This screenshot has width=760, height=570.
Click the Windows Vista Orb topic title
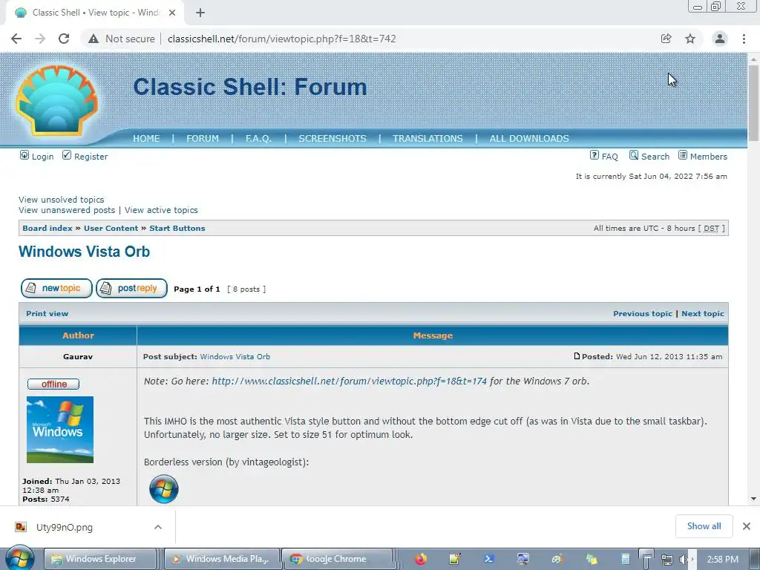[85, 252]
